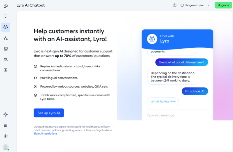
Task: Click the help question mark icon
Action: coord(175,5)
